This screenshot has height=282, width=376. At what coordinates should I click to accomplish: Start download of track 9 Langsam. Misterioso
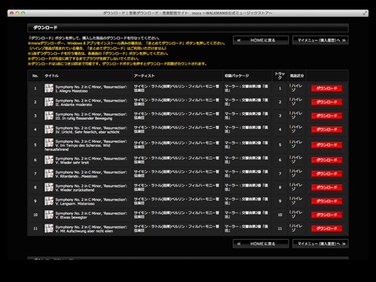[326, 200]
